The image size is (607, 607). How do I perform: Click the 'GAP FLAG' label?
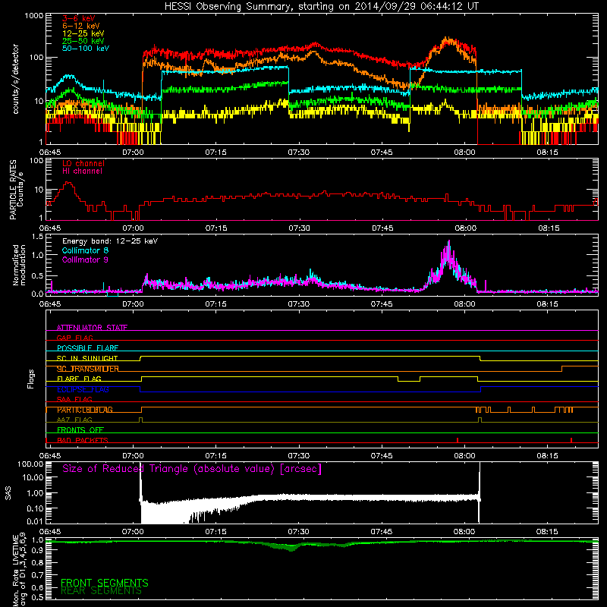(x=74, y=338)
